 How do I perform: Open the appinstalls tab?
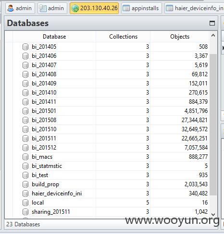[x=142, y=8]
